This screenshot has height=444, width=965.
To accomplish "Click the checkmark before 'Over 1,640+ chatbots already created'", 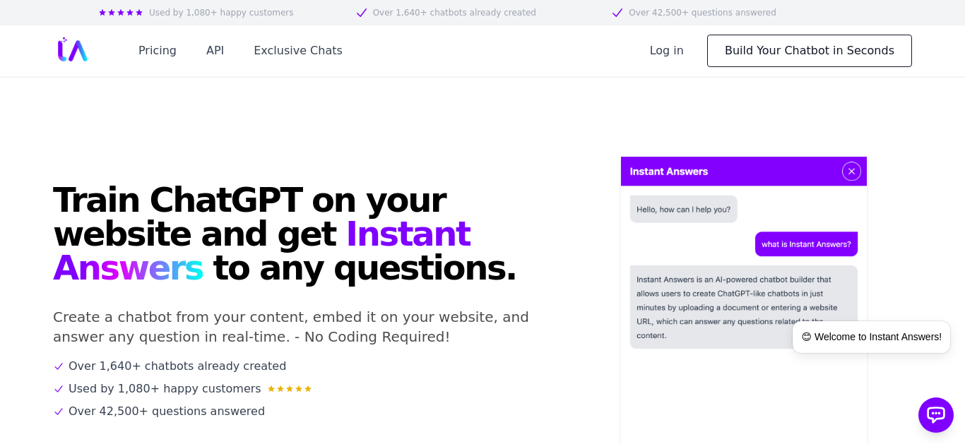I will coord(59,366).
